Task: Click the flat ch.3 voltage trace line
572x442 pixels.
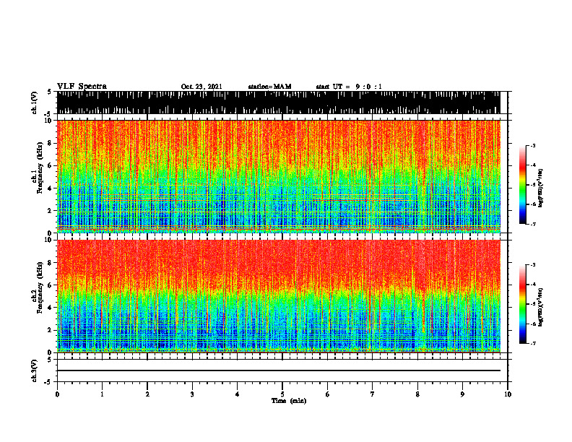Action: point(279,370)
